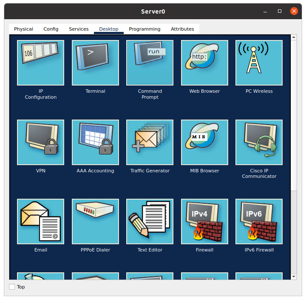The width and height of the screenshot is (306, 300).
Task: Launch the VPN app
Action: (x=40, y=142)
